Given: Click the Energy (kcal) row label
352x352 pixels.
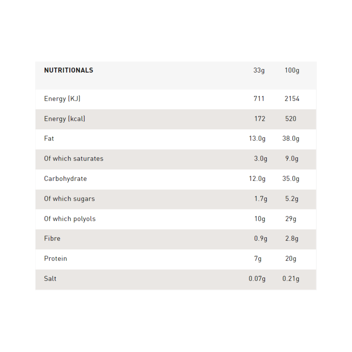Looking at the screenshot, I should coord(65,119).
